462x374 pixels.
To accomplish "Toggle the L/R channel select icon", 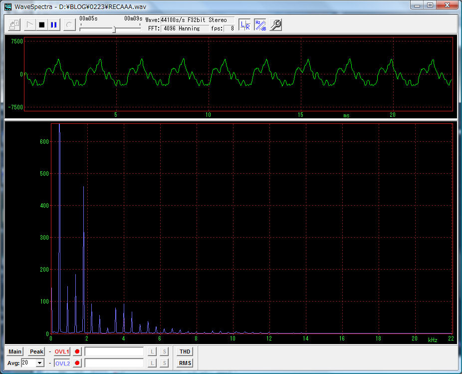I will point(244,25).
